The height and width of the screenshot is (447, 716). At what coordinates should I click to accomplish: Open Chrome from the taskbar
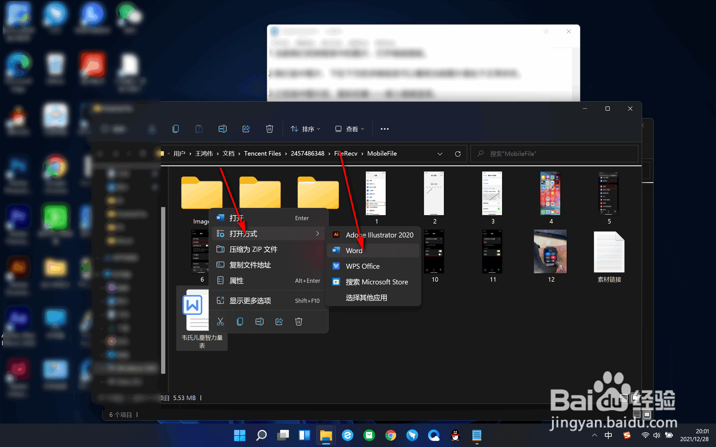pos(390,435)
